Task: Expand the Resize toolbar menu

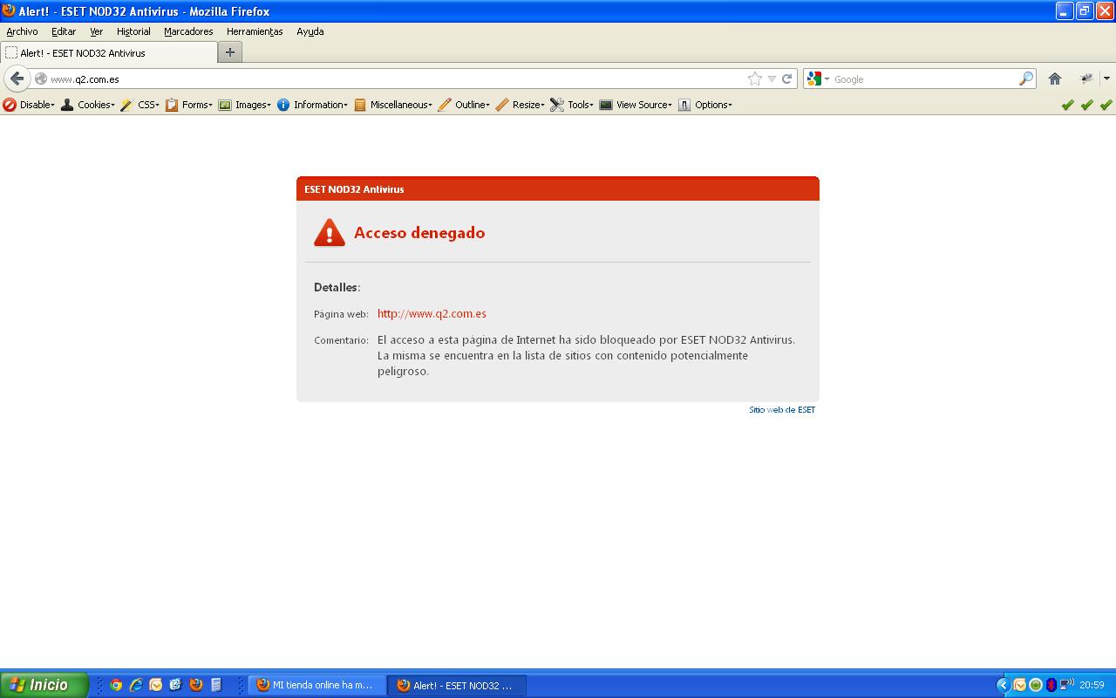Action: click(520, 105)
